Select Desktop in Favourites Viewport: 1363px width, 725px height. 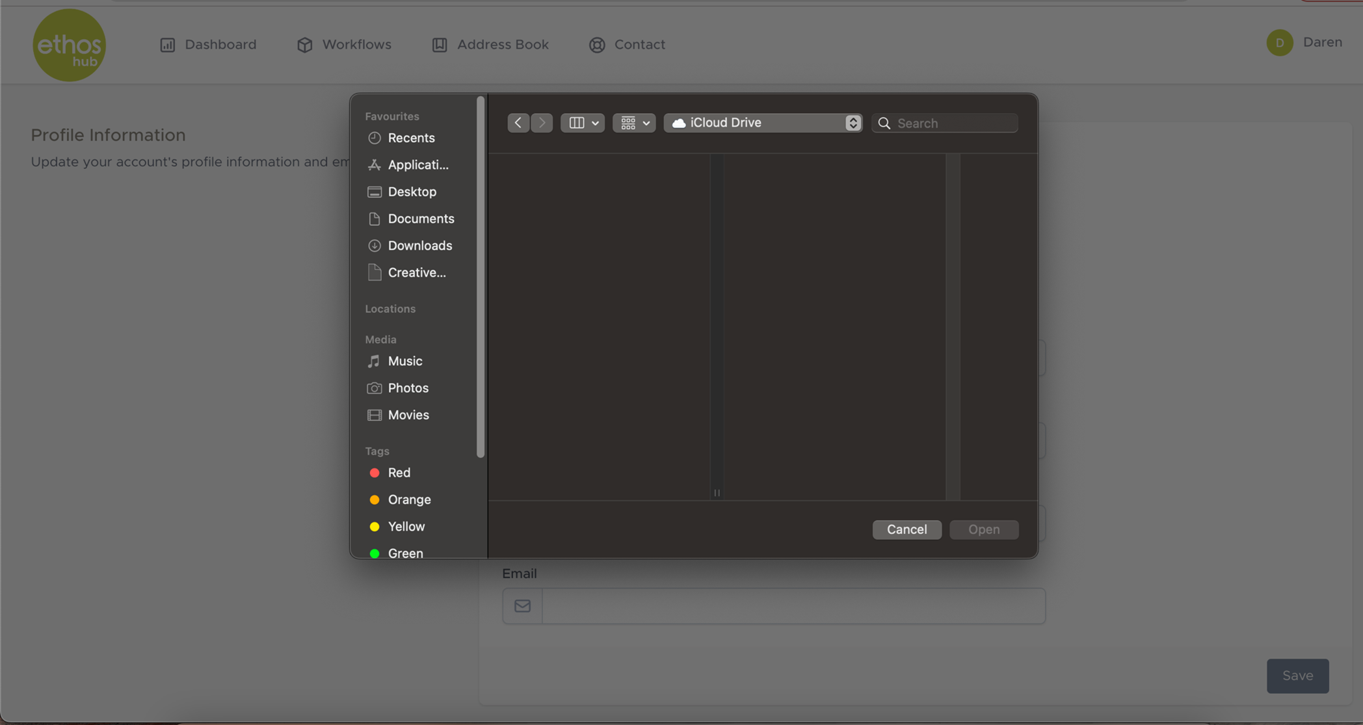click(412, 192)
